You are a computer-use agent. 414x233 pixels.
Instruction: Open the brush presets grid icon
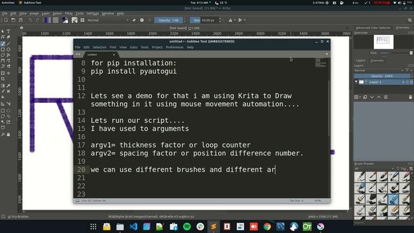pos(82,20)
